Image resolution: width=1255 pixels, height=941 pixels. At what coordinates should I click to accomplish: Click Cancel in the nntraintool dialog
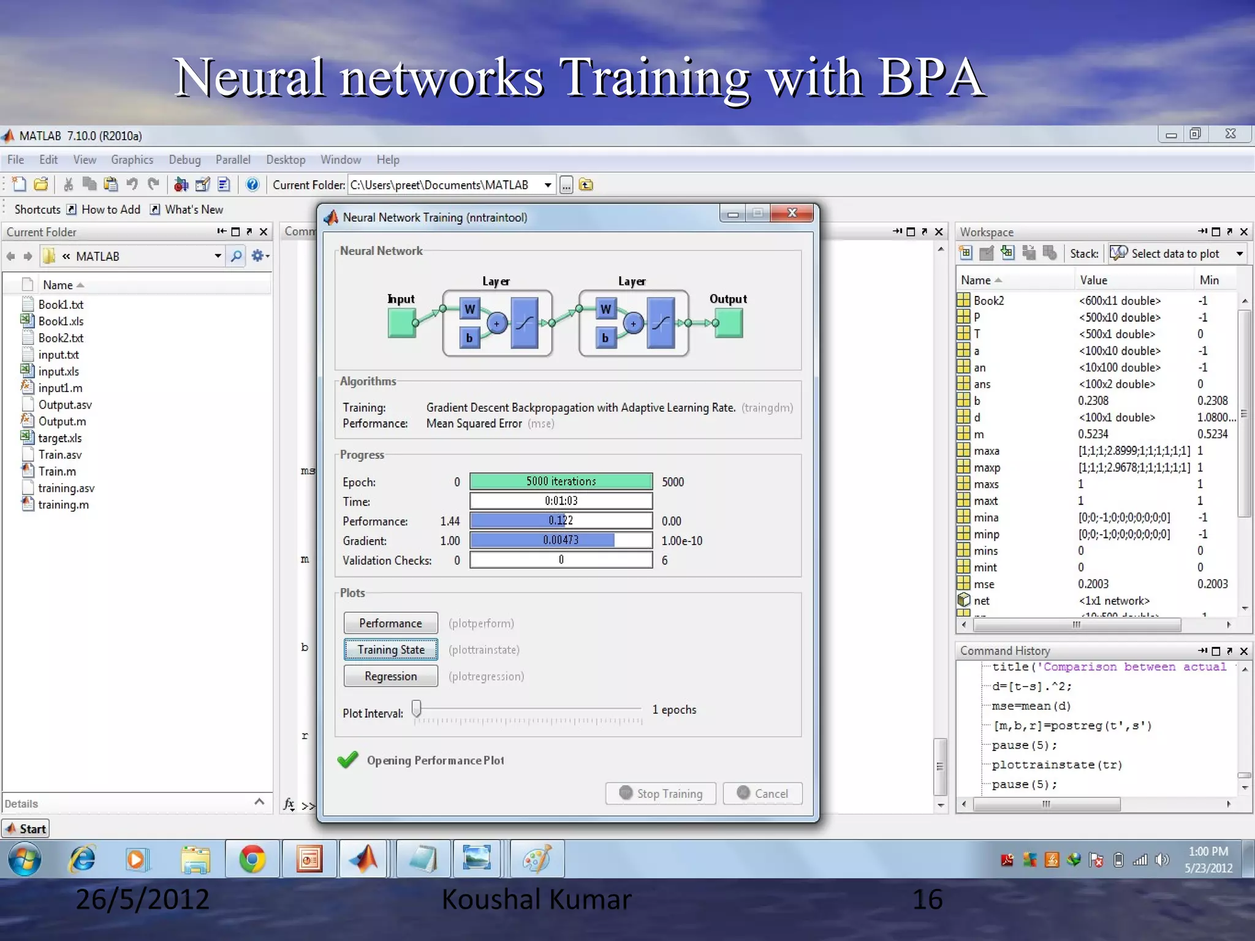(763, 793)
